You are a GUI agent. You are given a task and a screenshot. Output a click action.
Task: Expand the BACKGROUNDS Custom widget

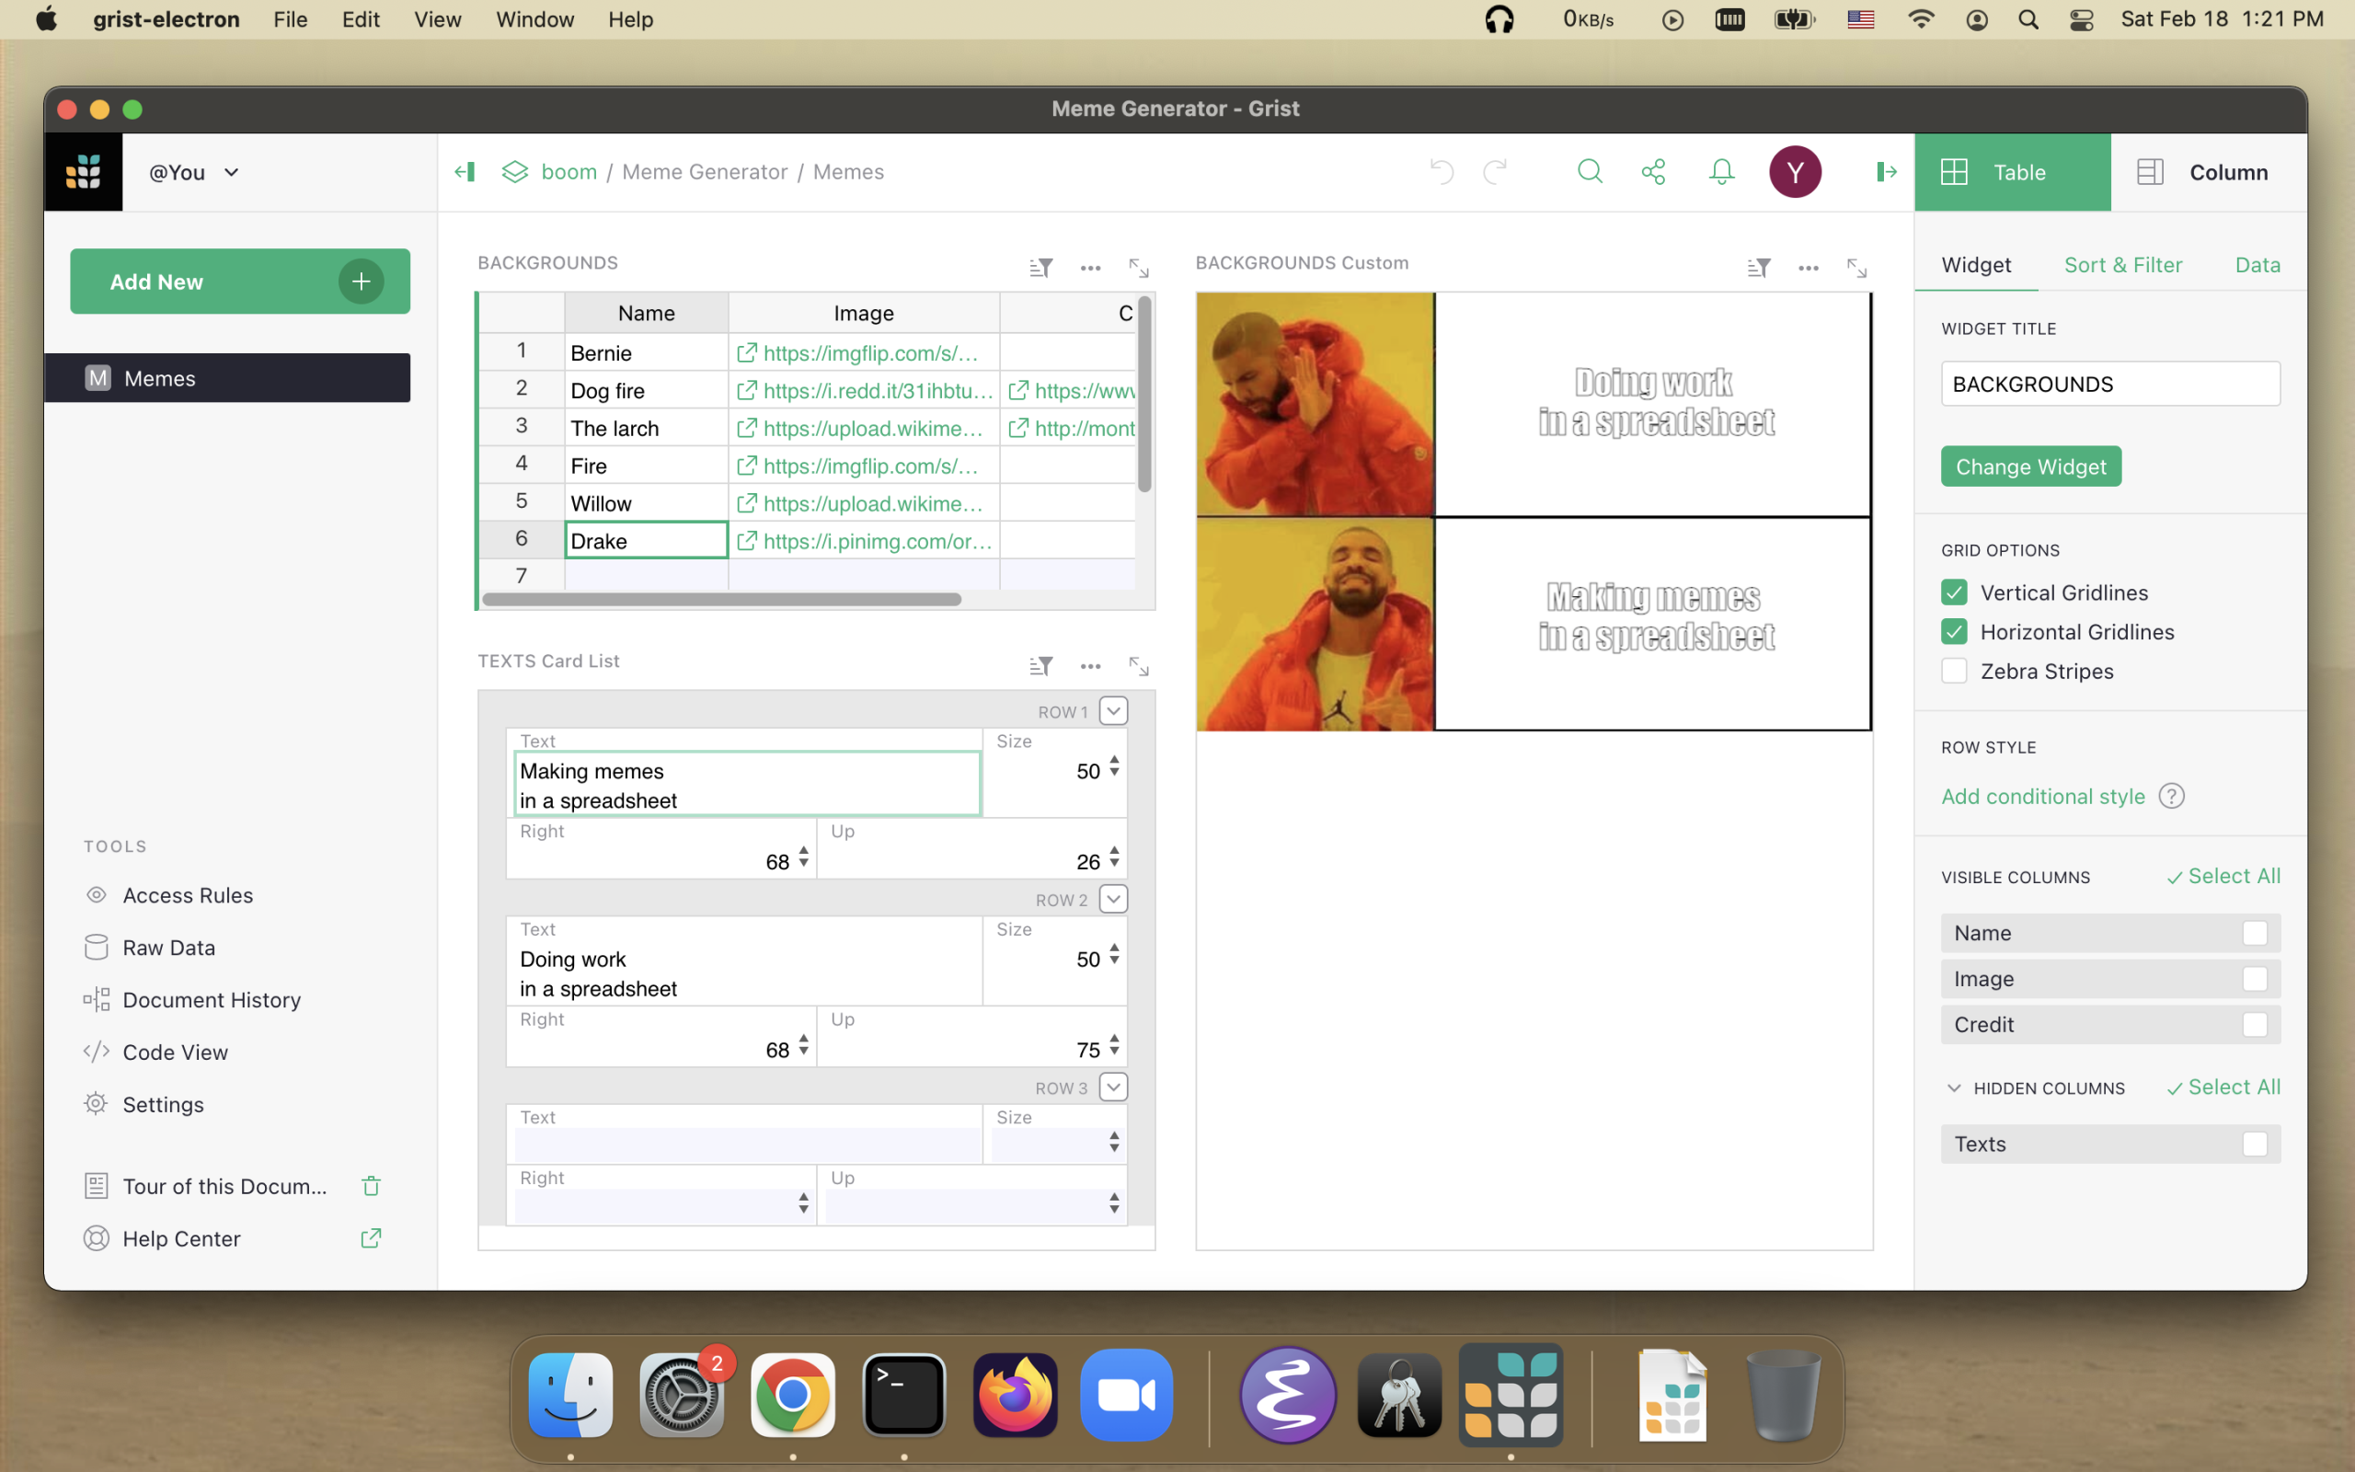pyautogui.click(x=1856, y=268)
